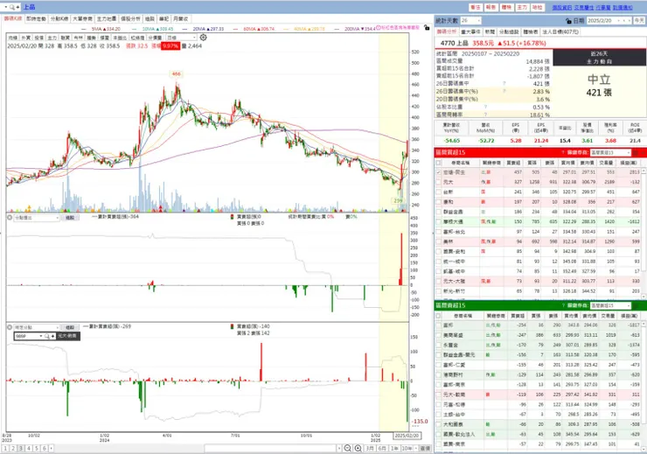Open the 個股資訊 link
The image size is (647, 454).
[562, 7]
